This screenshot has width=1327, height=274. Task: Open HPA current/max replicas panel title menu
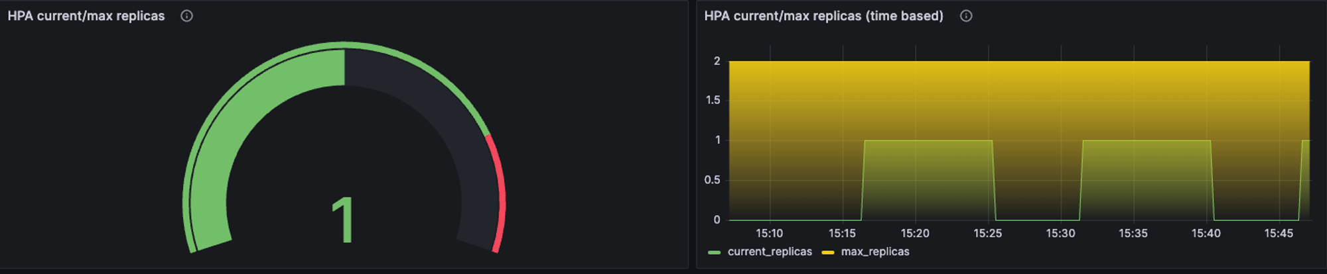pyautogui.click(x=86, y=16)
